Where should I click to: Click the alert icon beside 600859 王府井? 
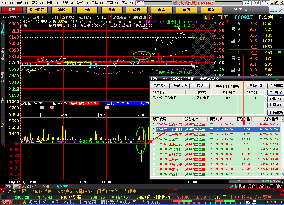pos(154,159)
